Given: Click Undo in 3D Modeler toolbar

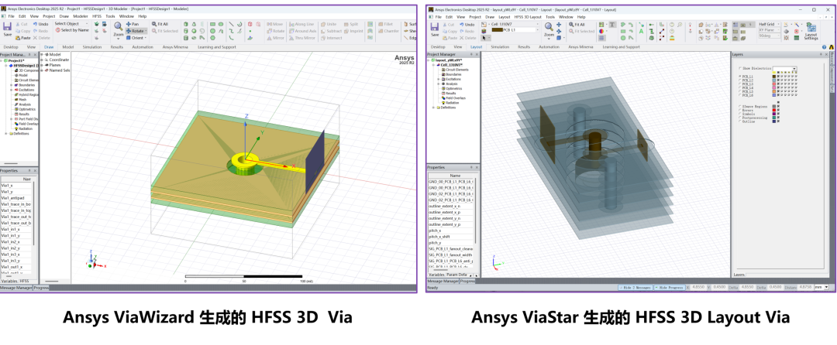Looking at the screenshot, I should tap(40, 24).
